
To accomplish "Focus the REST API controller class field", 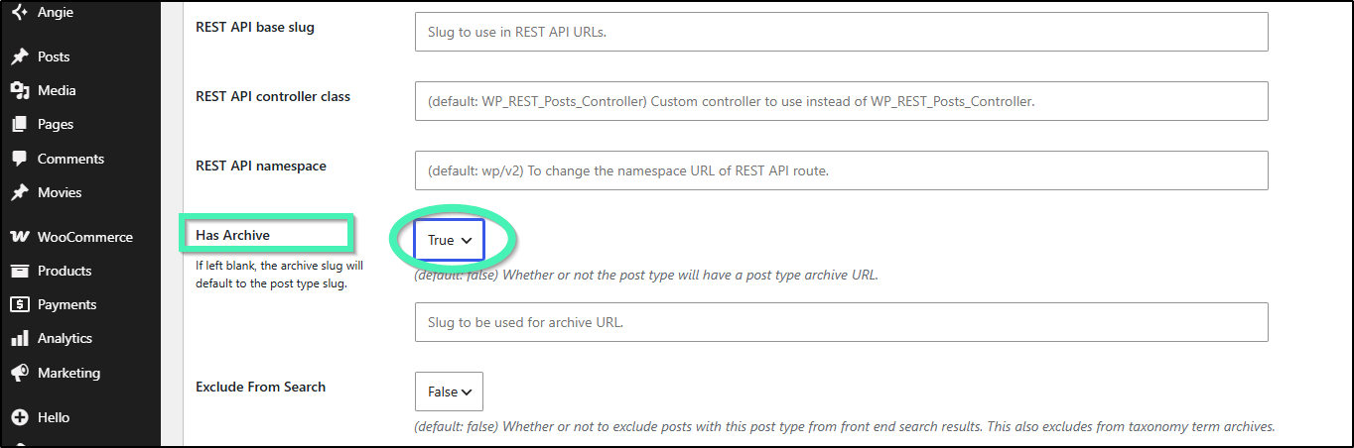I will pos(841,101).
